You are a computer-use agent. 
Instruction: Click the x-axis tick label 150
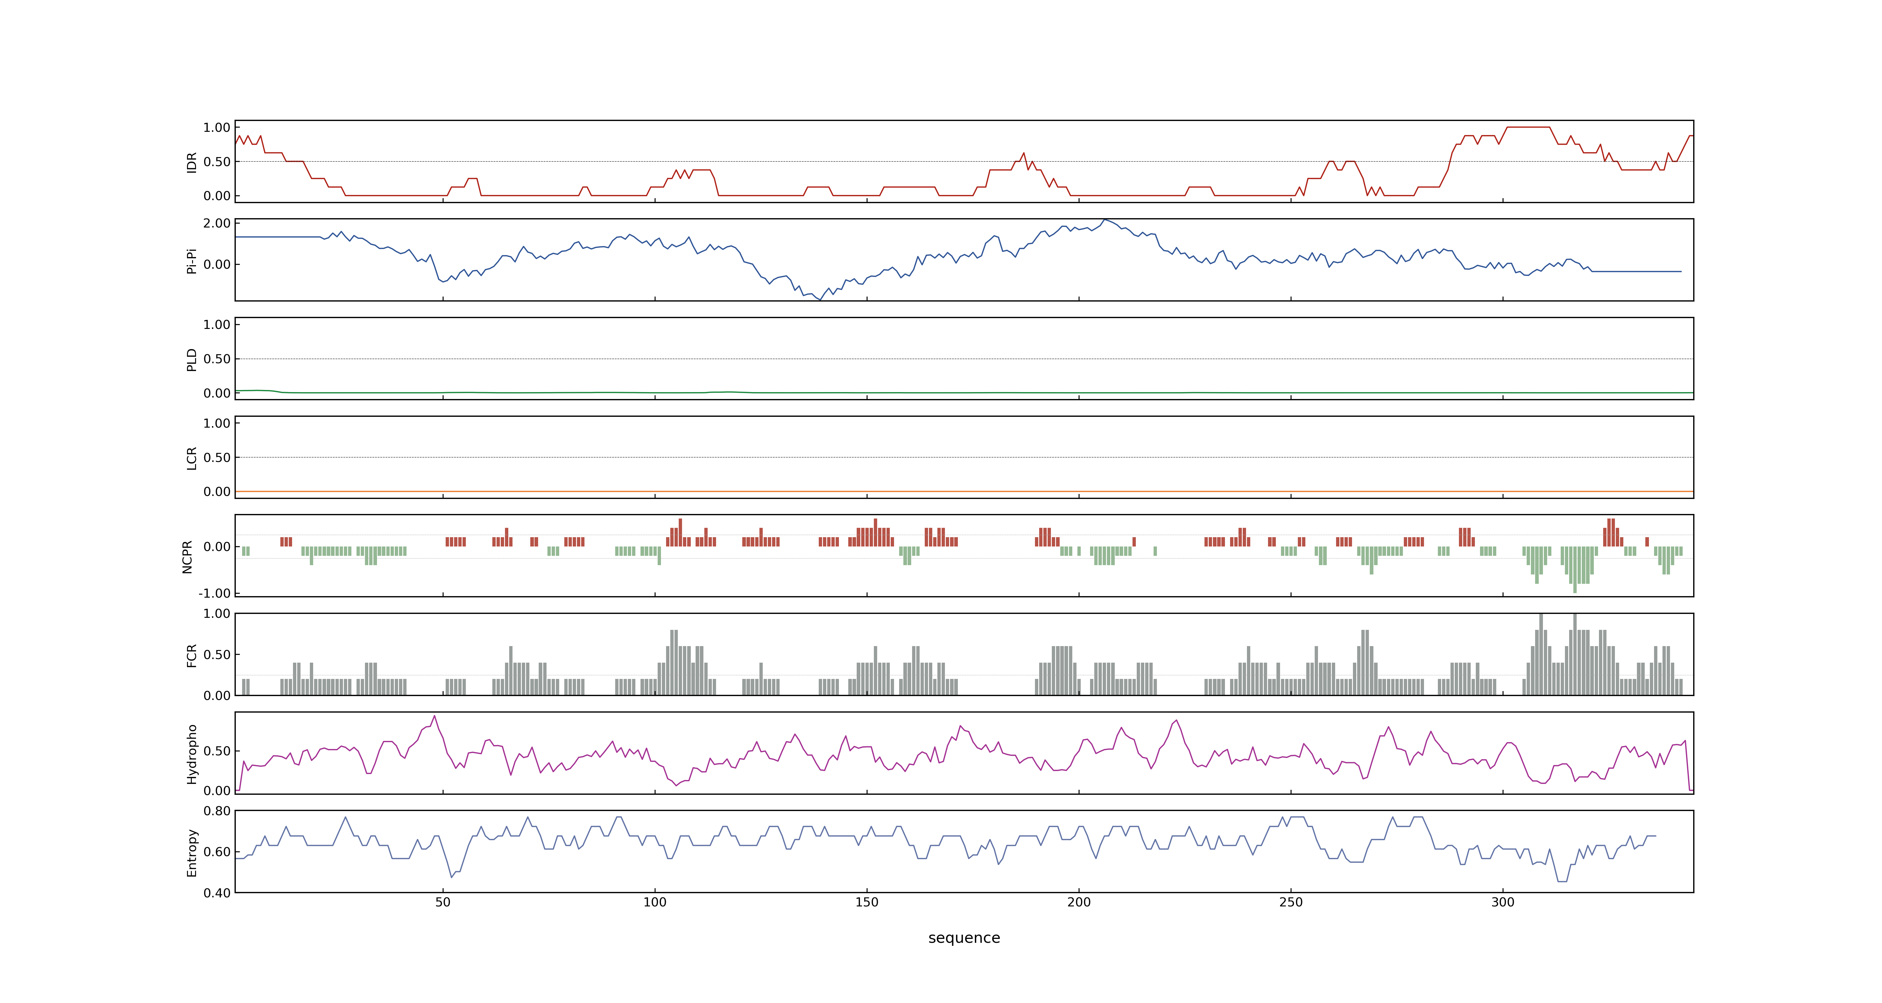tap(867, 902)
